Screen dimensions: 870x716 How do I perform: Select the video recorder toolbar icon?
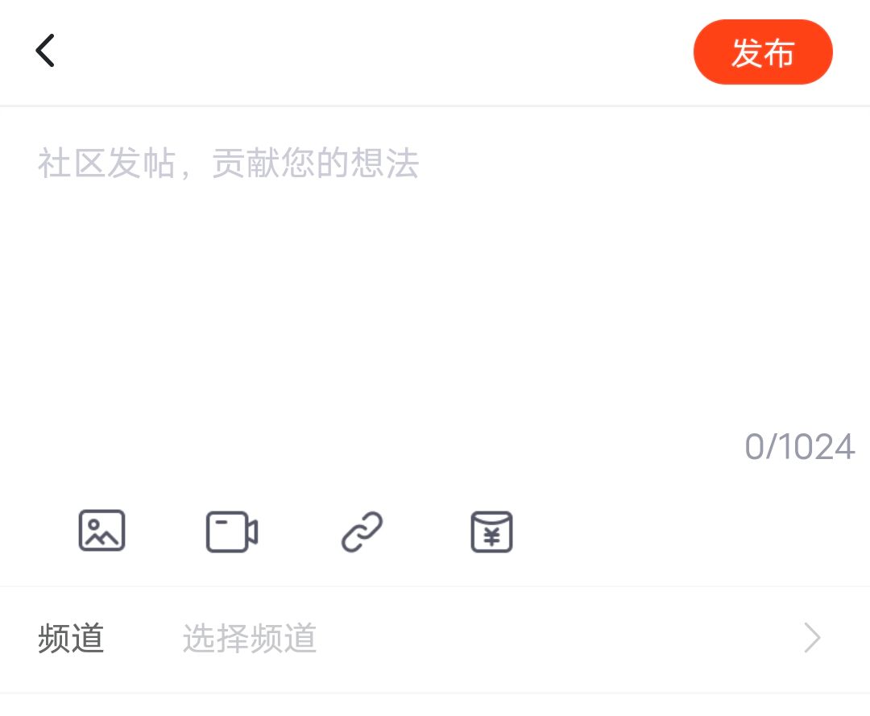pos(232,532)
